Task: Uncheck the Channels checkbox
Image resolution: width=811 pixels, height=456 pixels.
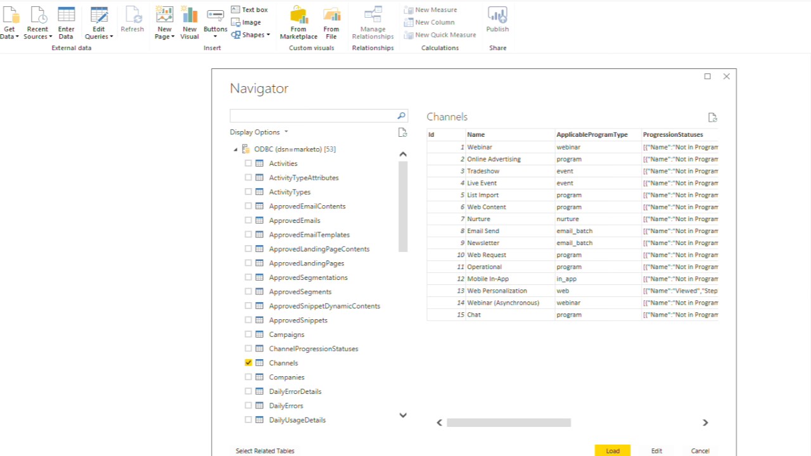Action: (248, 363)
